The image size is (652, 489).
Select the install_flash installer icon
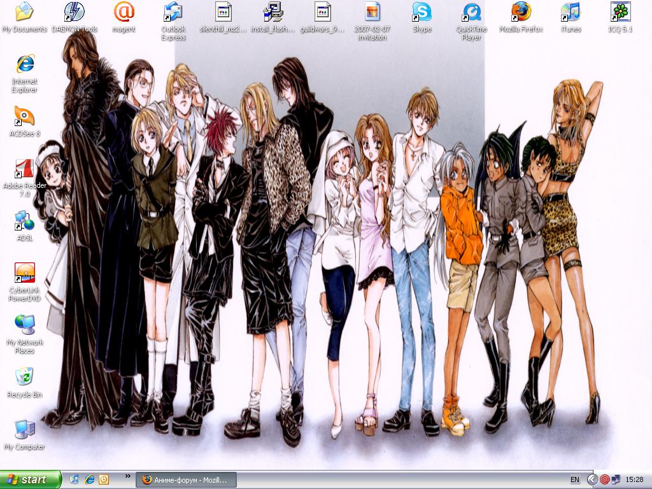(x=273, y=17)
